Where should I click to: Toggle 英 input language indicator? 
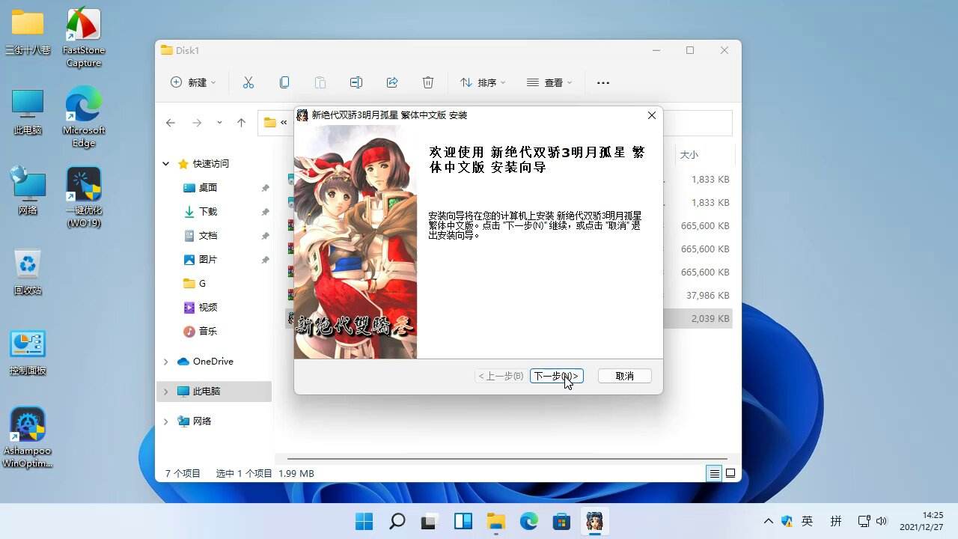[x=808, y=521]
